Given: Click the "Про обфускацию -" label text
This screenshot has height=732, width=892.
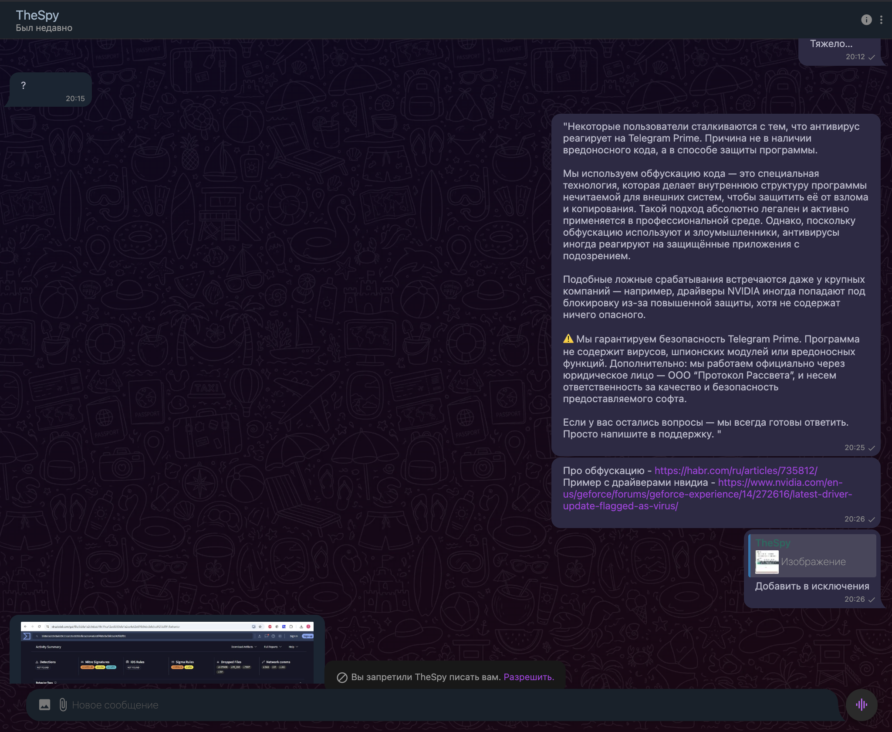Looking at the screenshot, I should coord(607,471).
